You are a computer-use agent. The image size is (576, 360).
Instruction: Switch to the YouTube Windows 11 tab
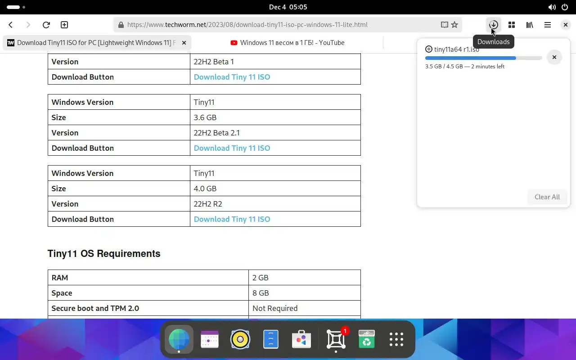coord(288,43)
